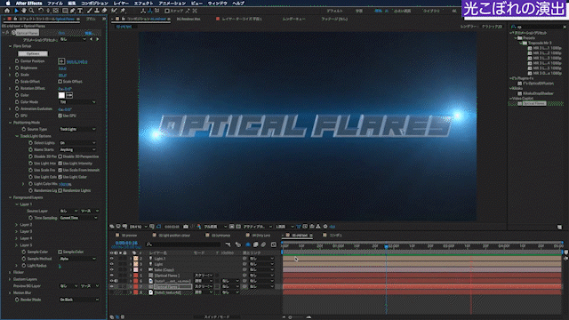Toggle the Scale Offset checkbox
The width and height of the screenshot is (569, 320).
(x=60, y=82)
